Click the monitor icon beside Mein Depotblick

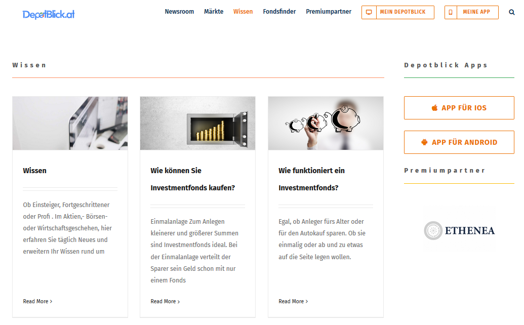[369, 12]
